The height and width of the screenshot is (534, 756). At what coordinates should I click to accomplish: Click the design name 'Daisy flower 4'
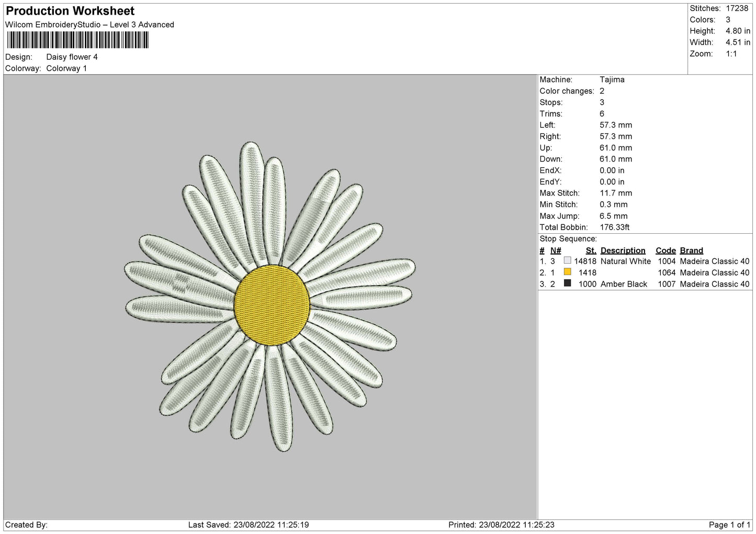click(x=72, y=57)
